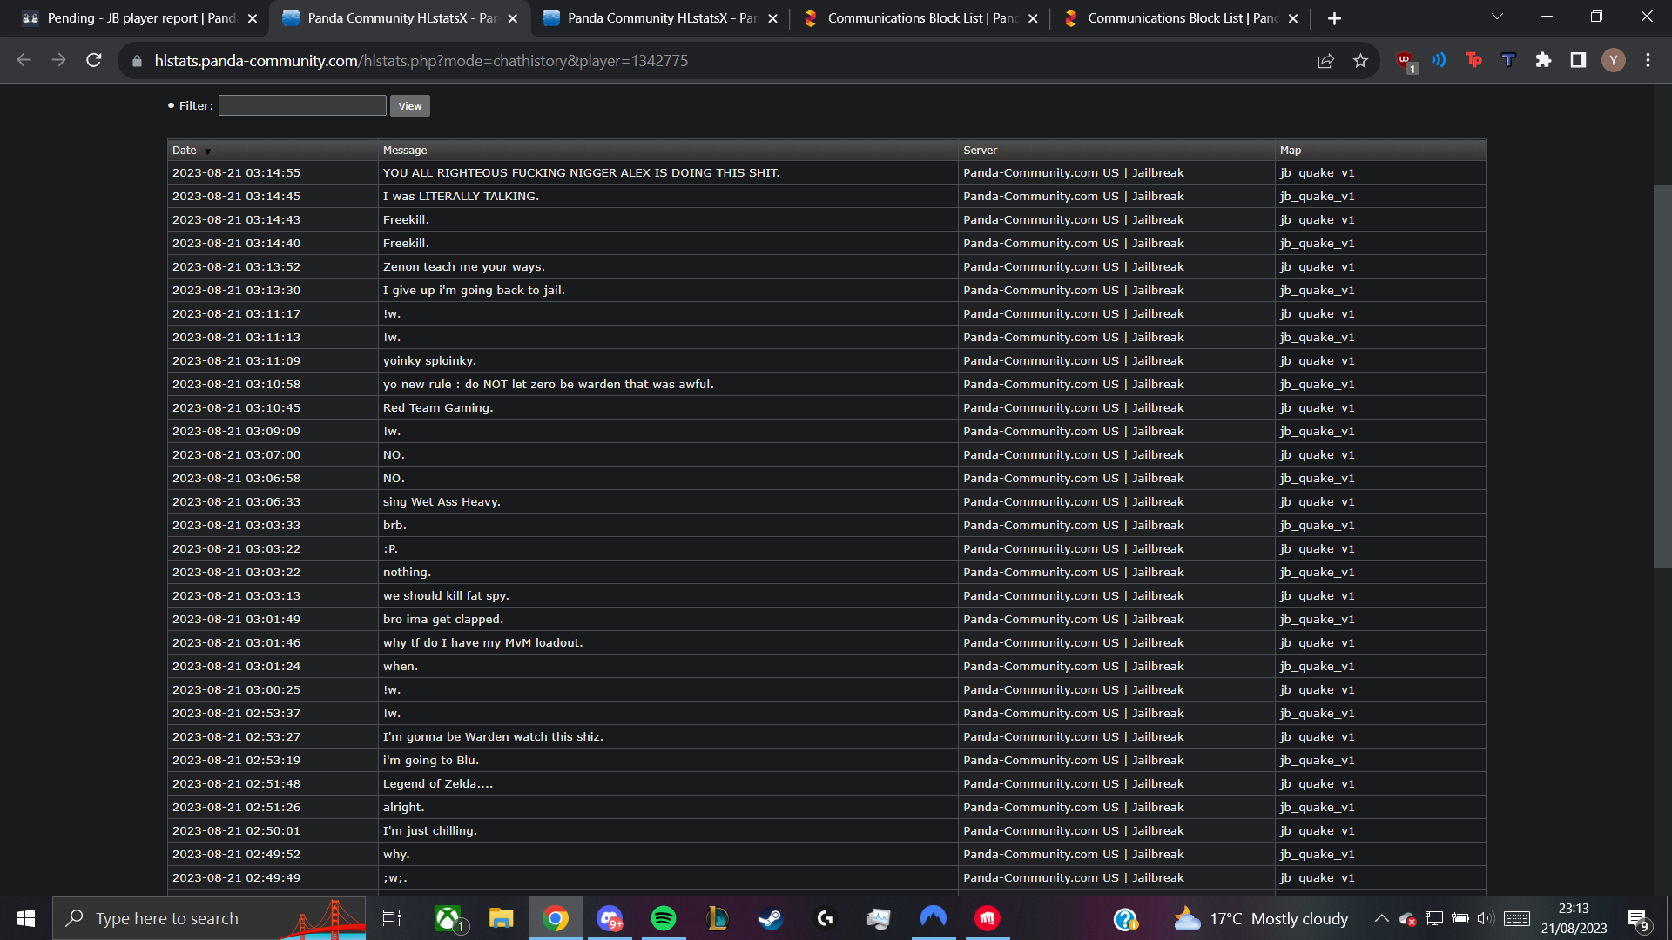Toggle Chrome side panel icon
The height and width of the screenshot is (940, 1672).
[1578, 60]
